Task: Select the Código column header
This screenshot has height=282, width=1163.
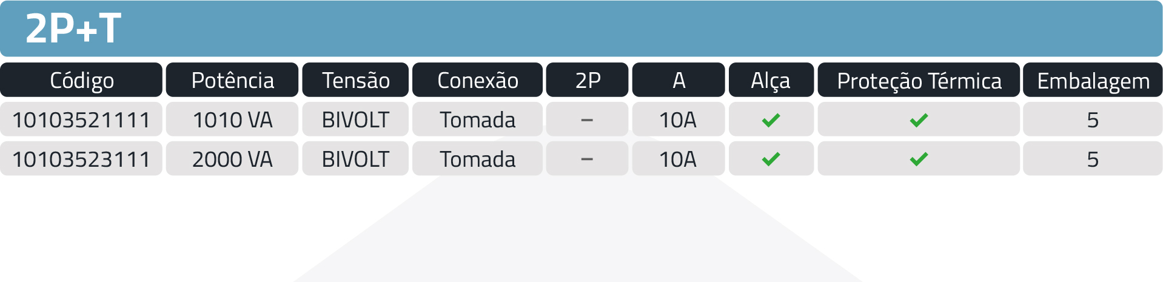Action: 81,80
